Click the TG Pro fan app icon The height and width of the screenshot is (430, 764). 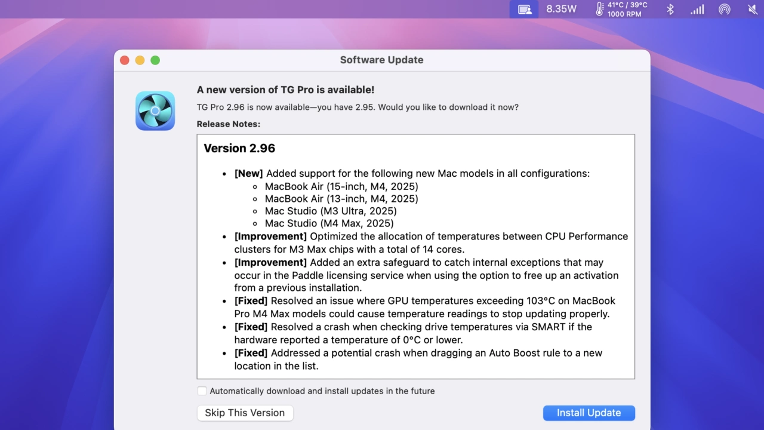[x=155, y=110]
